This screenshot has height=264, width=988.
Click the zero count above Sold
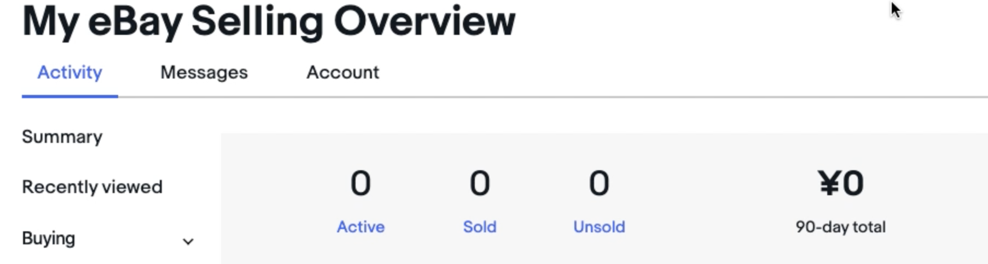(x=480, y=183)
